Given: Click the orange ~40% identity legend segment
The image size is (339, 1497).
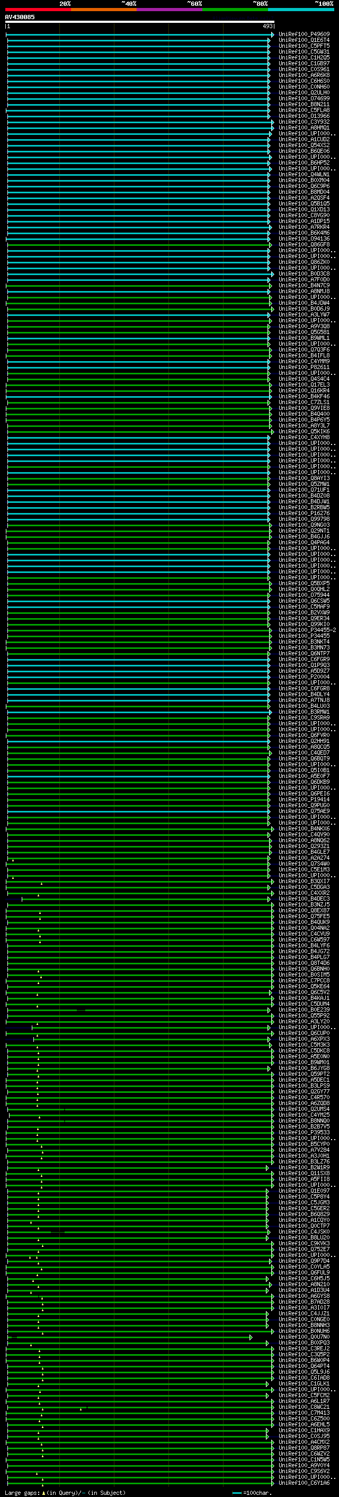Looking at the screenshot, I should [103, 10].
